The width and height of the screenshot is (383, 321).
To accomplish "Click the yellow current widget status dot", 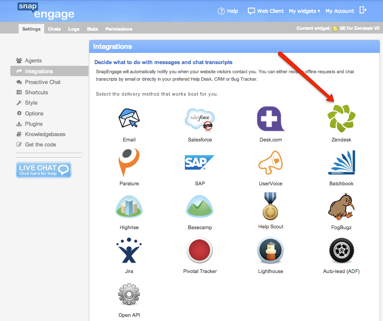I will click(335, 29).
